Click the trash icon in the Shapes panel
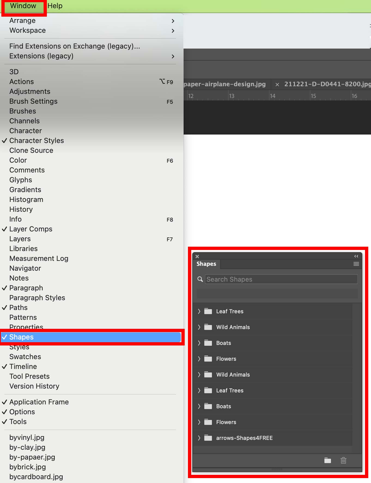 coord(343,460)
